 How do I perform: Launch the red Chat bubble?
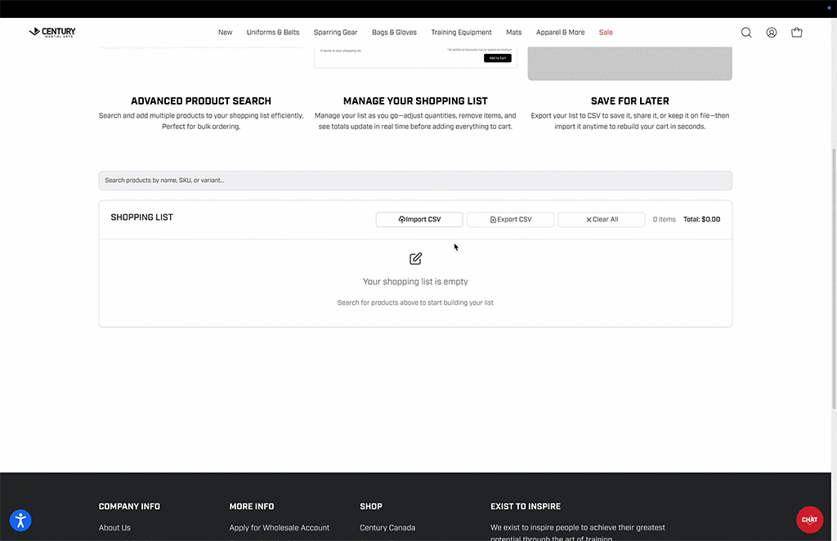(809, 520)
